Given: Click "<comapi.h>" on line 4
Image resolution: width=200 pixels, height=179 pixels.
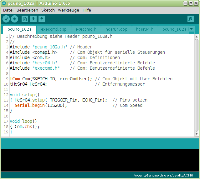Looking at the screenshot, I should [x=45, y=52].
